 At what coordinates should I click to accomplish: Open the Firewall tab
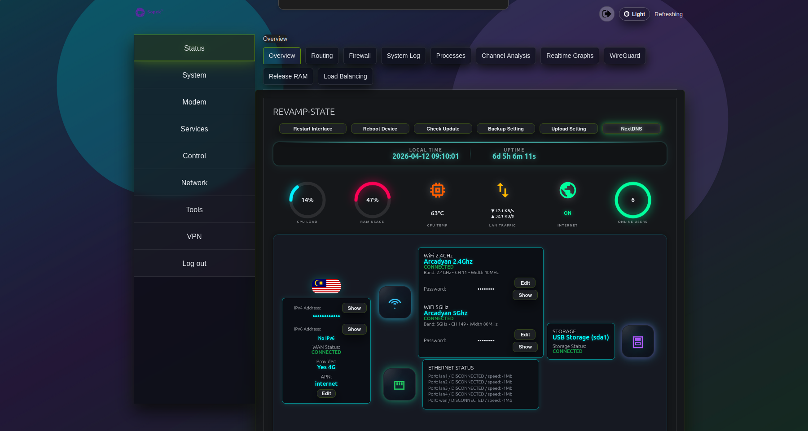pyautogui.click(x=360, y=56)
